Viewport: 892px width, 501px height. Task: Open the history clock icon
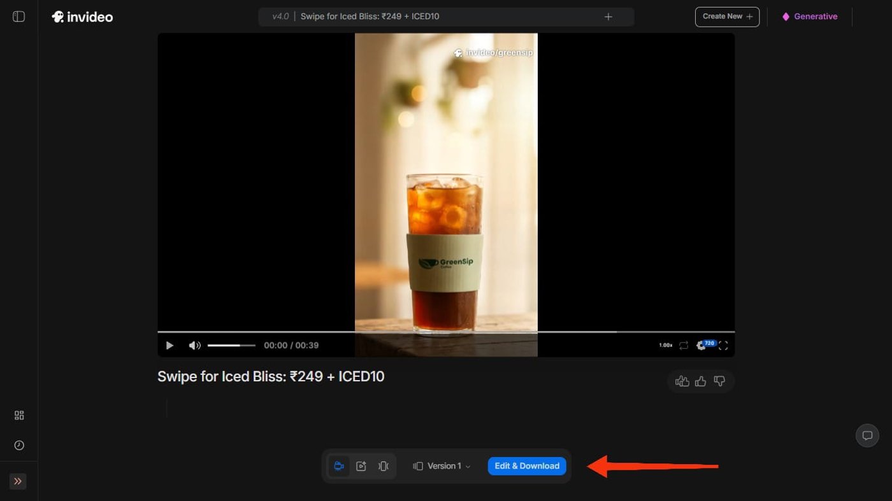tap(19, 445)
